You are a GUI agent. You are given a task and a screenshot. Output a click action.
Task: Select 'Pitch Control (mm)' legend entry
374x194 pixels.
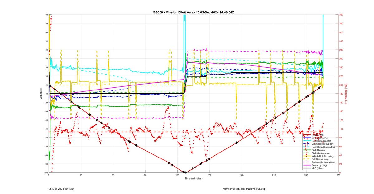tap(321, 153)
